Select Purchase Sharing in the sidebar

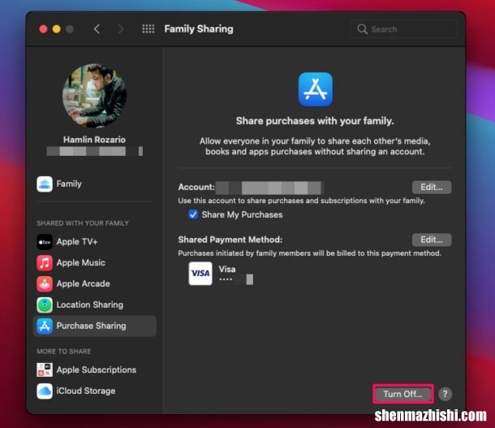point(94,326)
